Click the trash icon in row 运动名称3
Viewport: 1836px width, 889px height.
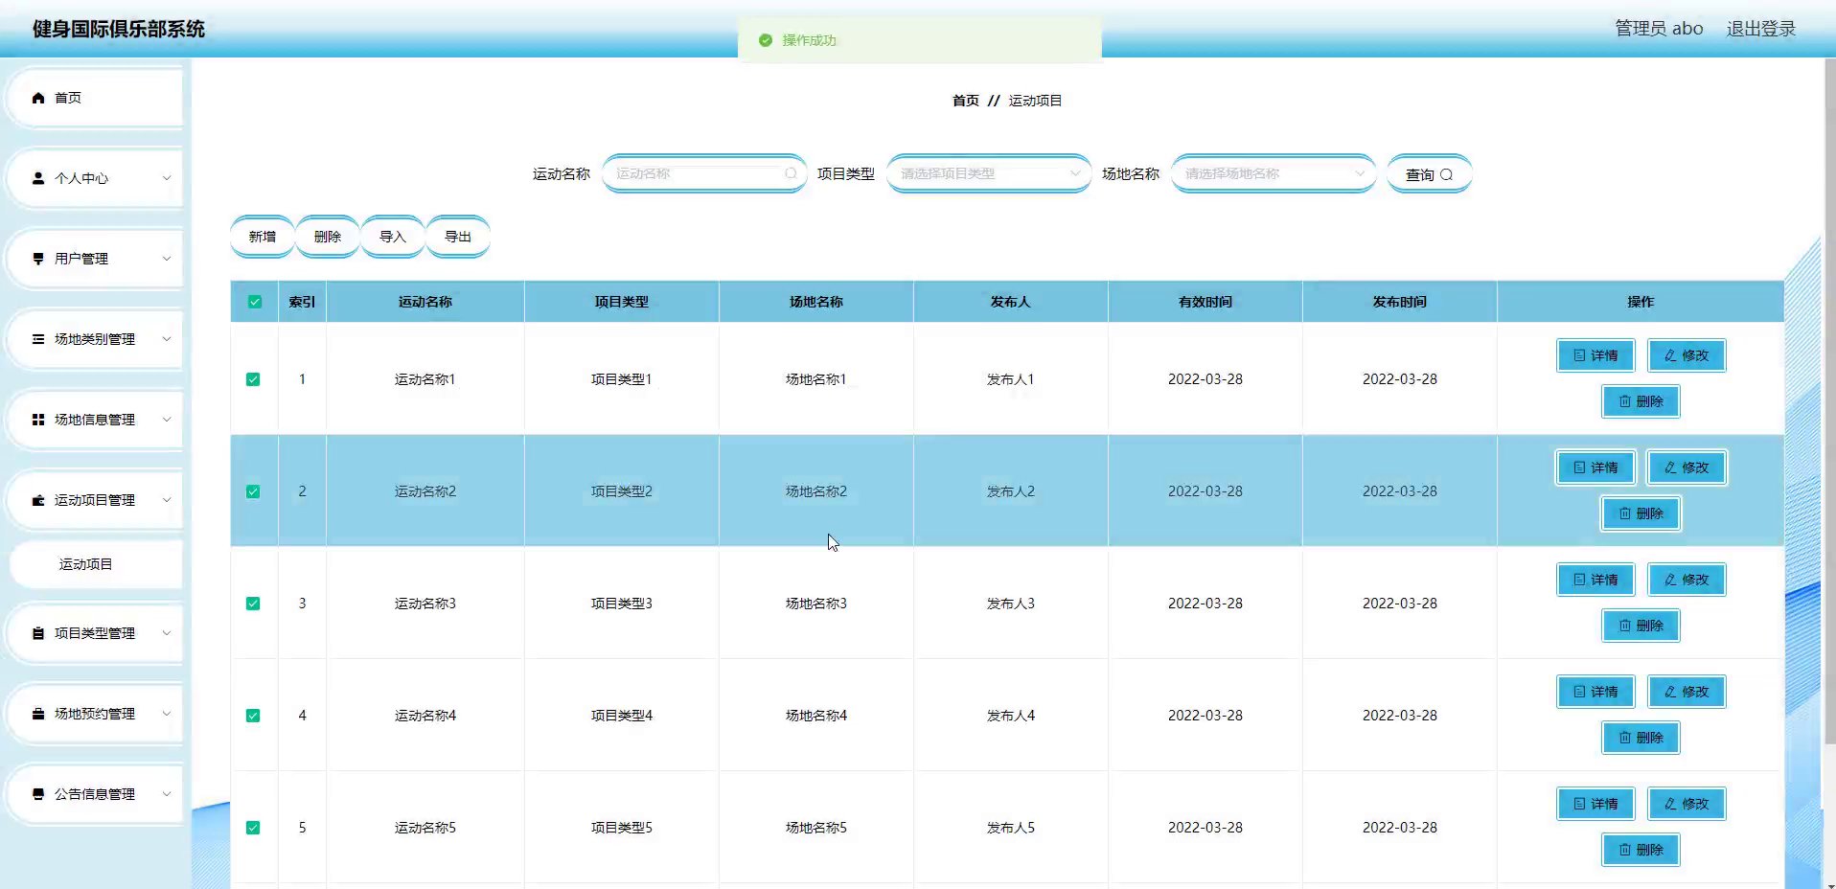tap(1624, 626)
